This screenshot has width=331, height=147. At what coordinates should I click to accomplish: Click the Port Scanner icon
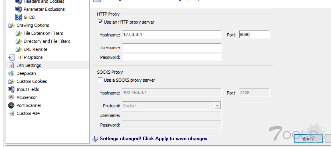coord(11,105)
